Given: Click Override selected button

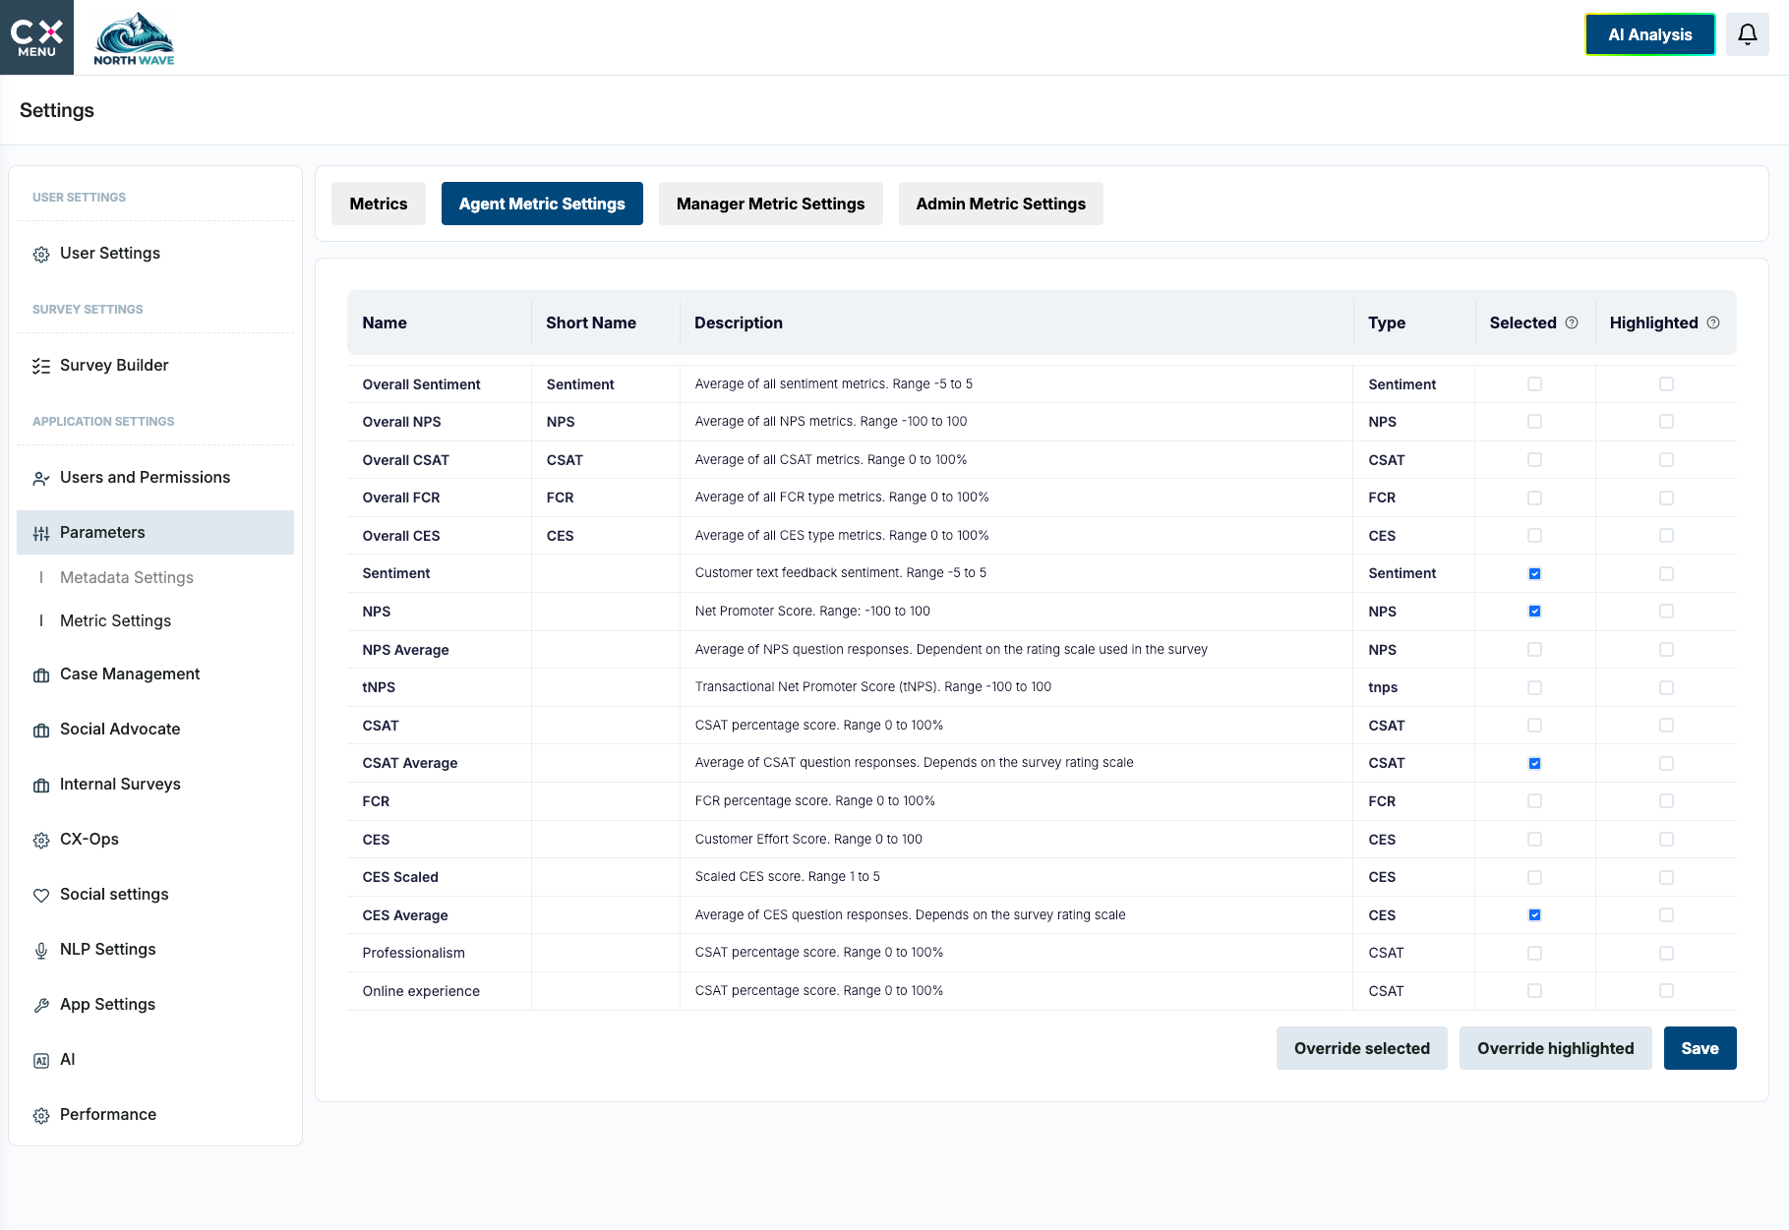Looking at the screenshot, I should [1361, 1048].
